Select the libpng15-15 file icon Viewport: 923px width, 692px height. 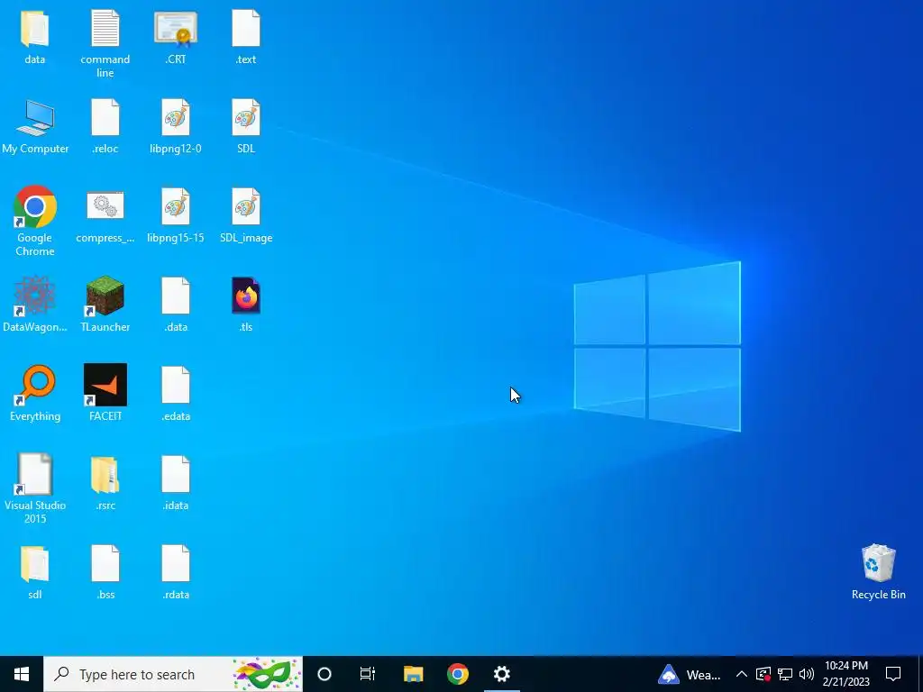(176, 206)
